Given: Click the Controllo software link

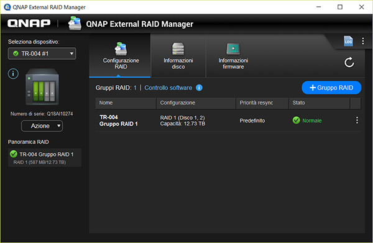Looking at the screenshot, I should click(168, 88).
